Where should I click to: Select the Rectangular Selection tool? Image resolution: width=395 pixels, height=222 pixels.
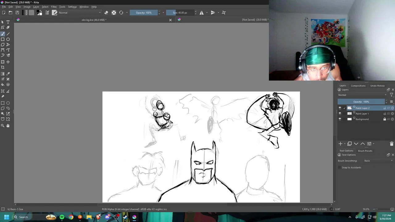click(x=3, y=103)
